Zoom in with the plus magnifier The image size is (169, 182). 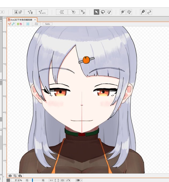pyautogui.click(x=43, y=180)
